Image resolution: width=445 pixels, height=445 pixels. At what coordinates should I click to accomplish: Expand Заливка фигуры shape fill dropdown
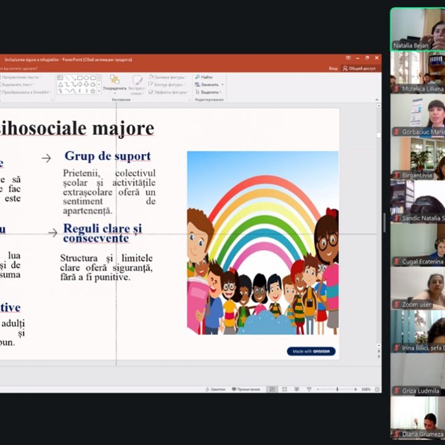pos(169,77)
